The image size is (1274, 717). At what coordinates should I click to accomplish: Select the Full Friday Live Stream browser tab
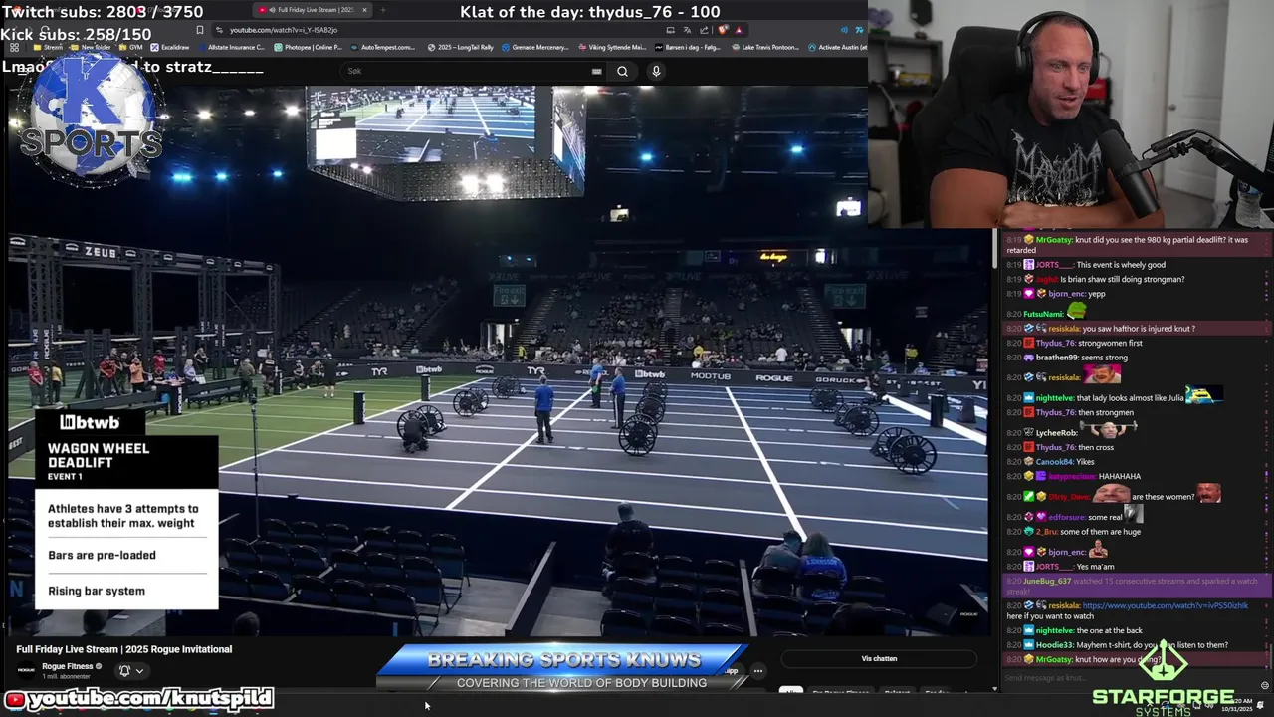coord(311,10)
